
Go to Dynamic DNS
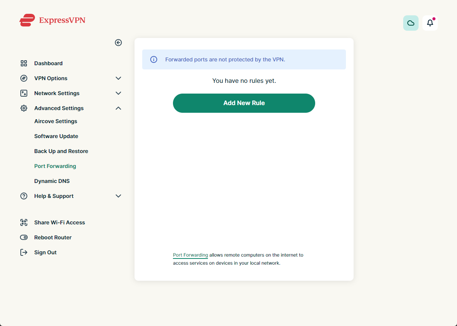tap(52, 181)
